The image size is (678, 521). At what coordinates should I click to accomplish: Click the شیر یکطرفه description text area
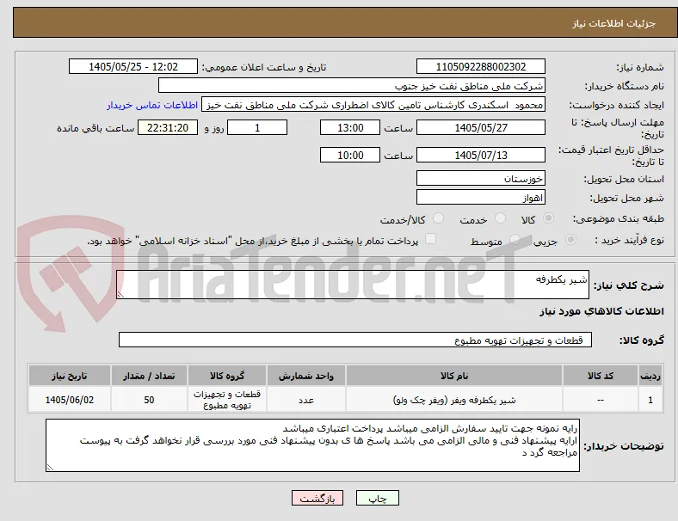pos(353,285)
